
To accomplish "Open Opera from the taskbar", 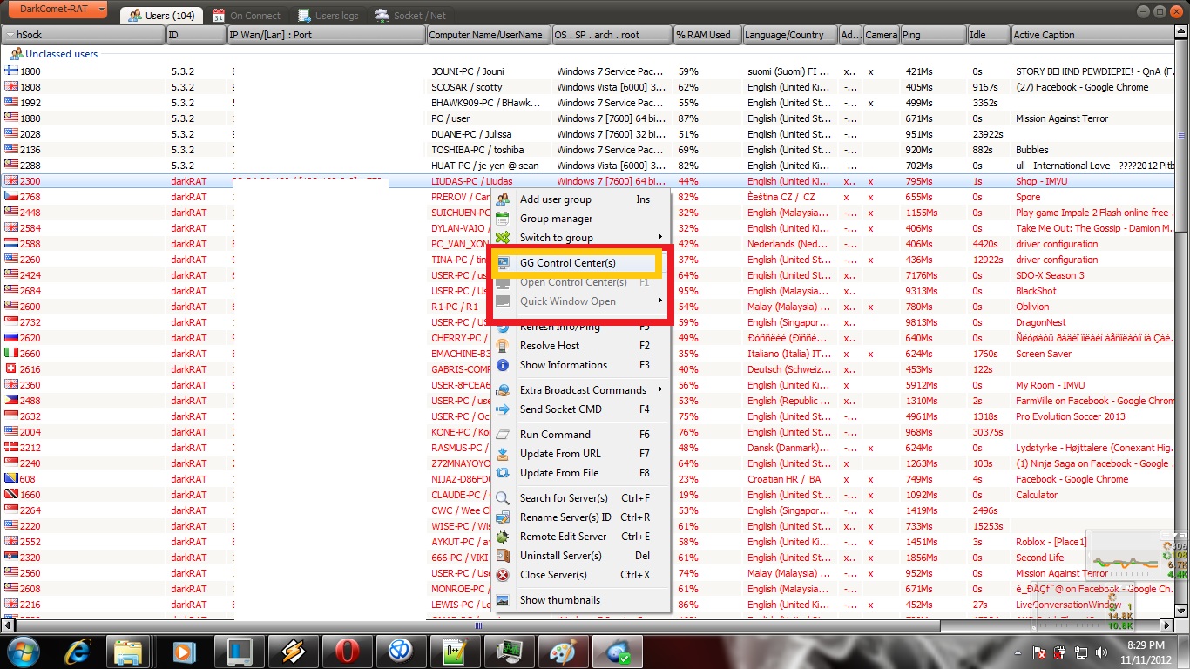I will [x=347, y=651].
